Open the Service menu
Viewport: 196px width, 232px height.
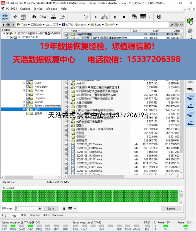point(38,8)
